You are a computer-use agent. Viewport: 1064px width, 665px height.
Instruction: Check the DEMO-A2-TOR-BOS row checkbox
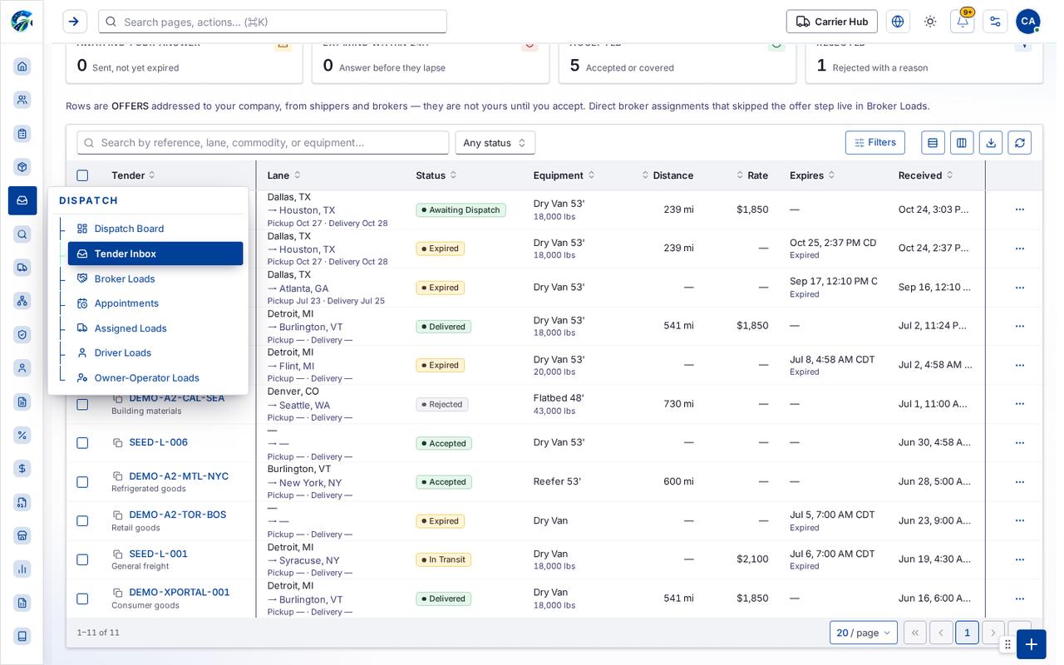pyautogui.click(x=82, y=521)
